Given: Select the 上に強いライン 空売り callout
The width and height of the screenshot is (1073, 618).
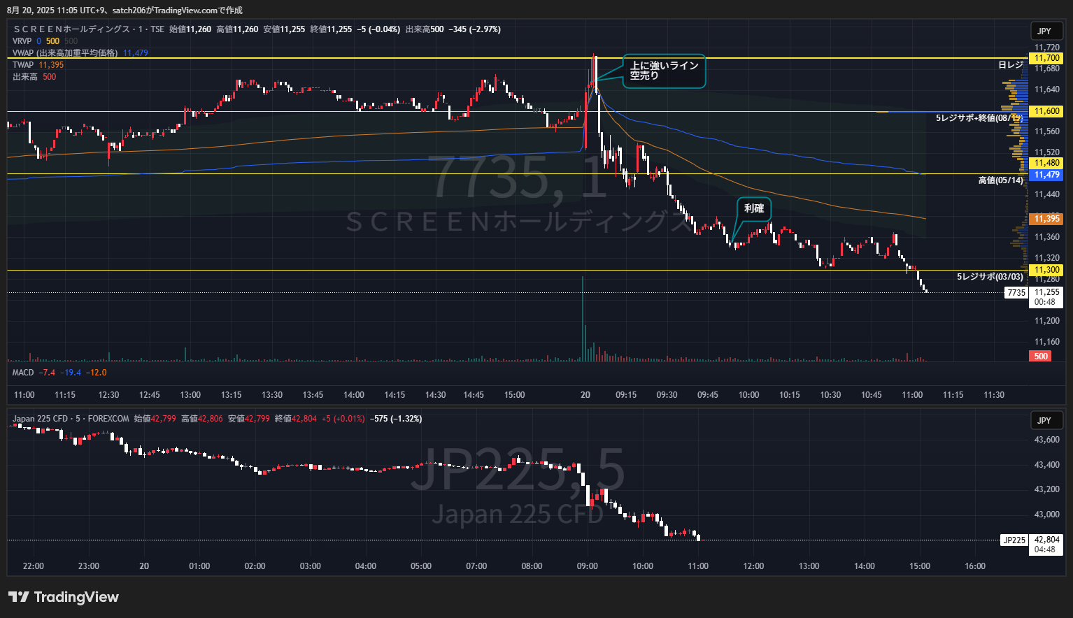Looking at the screenshot, I should click(664, 71).
